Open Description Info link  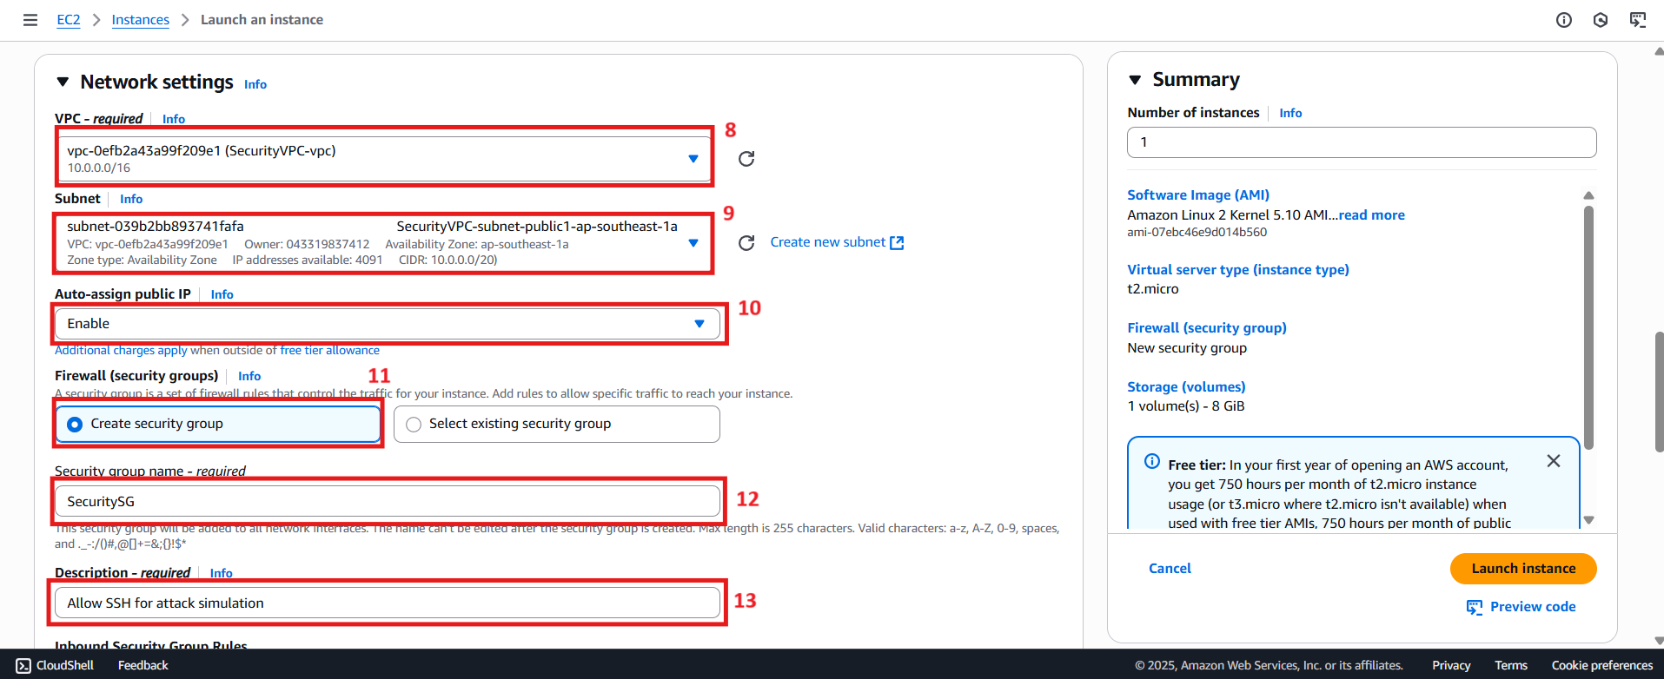(x=222, y=573)
